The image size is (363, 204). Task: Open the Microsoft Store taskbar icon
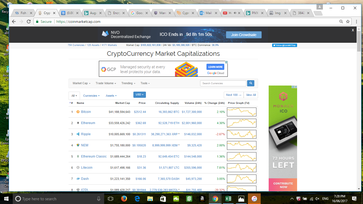(163, 199)
